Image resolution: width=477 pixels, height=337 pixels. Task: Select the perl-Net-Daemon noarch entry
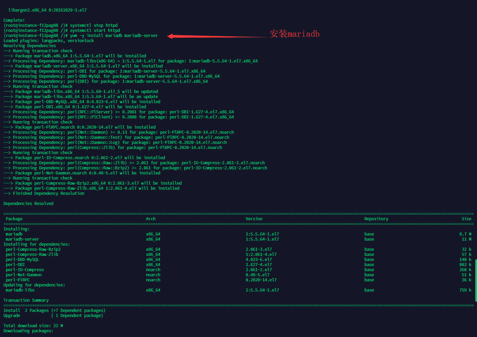pos(23,275)
